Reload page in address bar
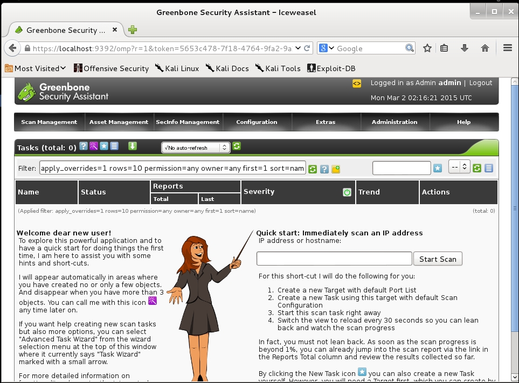 tap(307, 48)
